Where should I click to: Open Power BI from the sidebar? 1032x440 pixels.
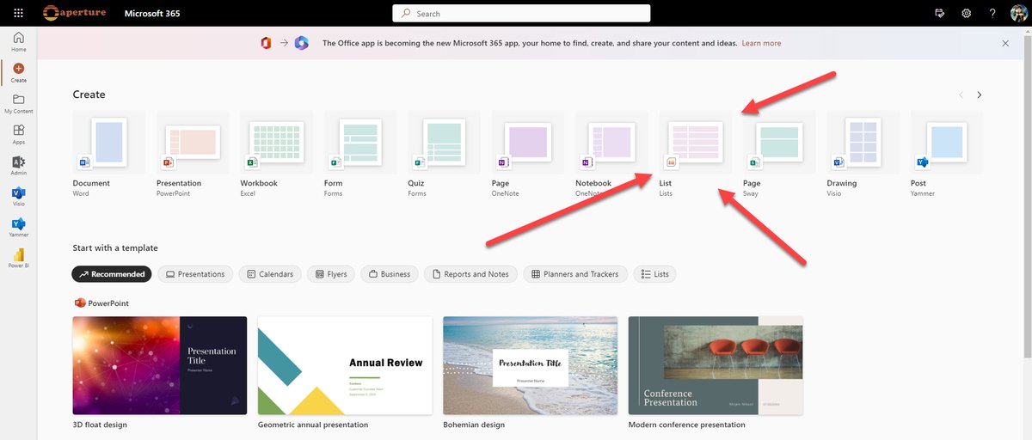click(18, 259)
